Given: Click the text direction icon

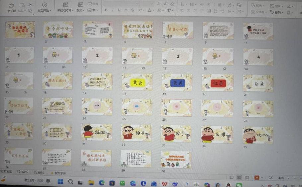Looking at the screenshot, I should tap(229, 5).
